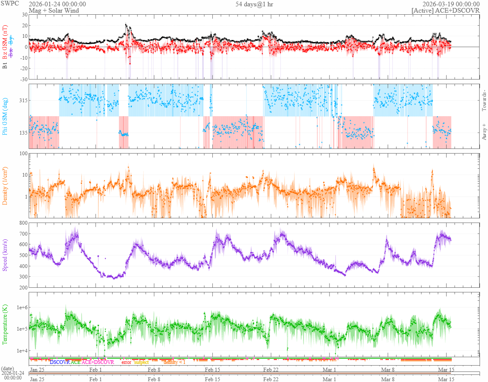This screenshot has height=382, width=488.
Task: Click the 'Temperature (K)' axis label
Action: (5, 324)
